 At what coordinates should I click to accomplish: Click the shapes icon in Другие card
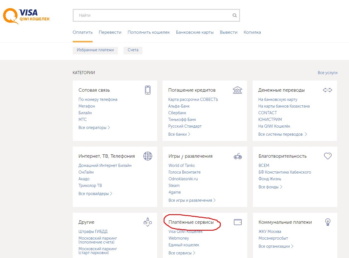[148, 222]
